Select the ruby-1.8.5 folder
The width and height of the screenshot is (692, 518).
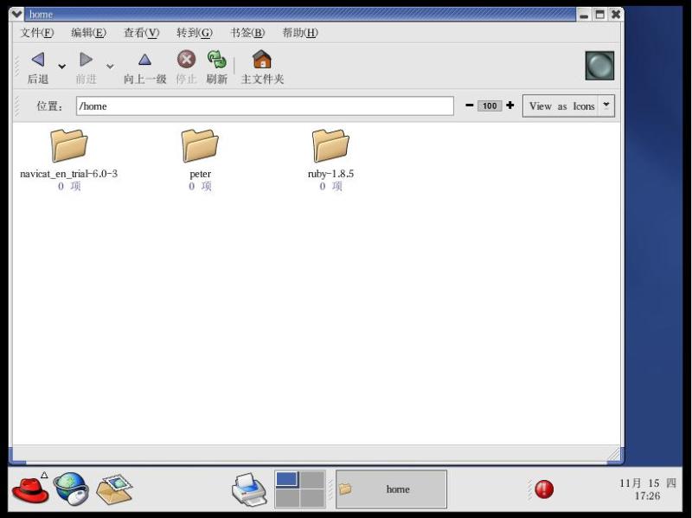(x=330, y=145)
